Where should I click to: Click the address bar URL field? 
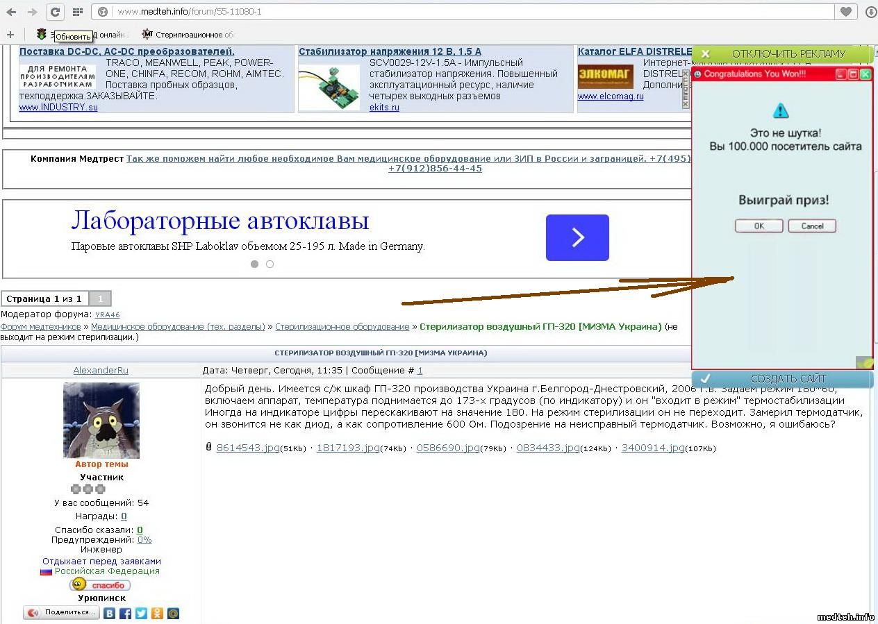458,12
